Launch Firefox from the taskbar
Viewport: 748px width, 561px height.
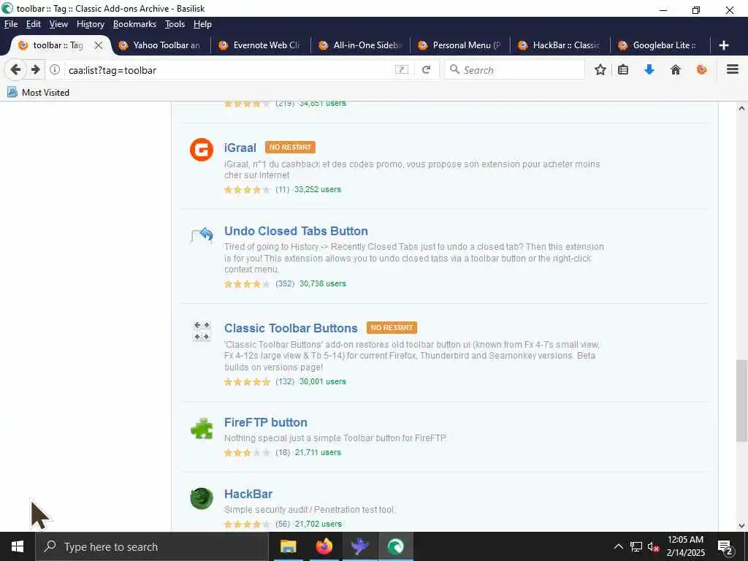pyautogui.click(x=324, y=546)
